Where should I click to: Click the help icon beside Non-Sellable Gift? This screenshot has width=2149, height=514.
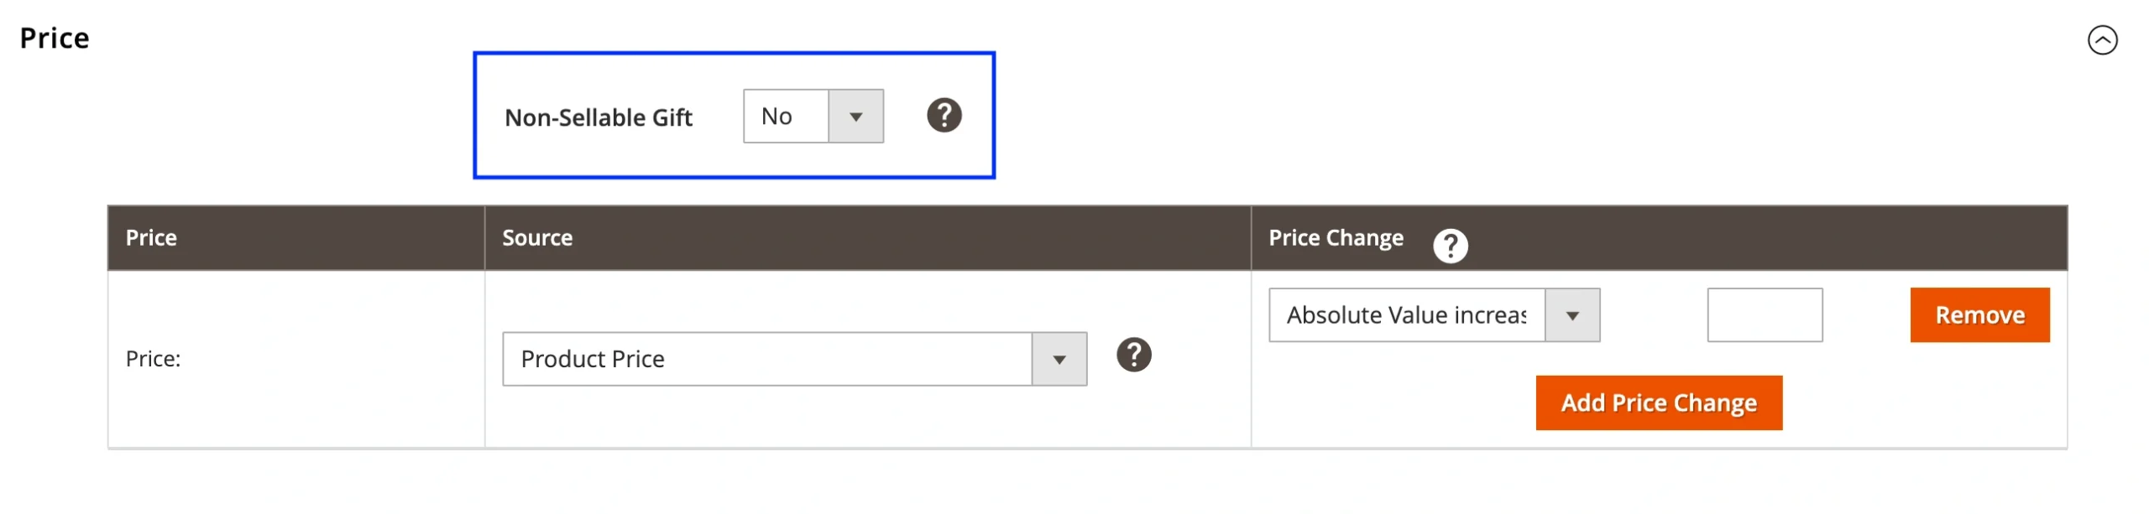click(x=944, y=116)
